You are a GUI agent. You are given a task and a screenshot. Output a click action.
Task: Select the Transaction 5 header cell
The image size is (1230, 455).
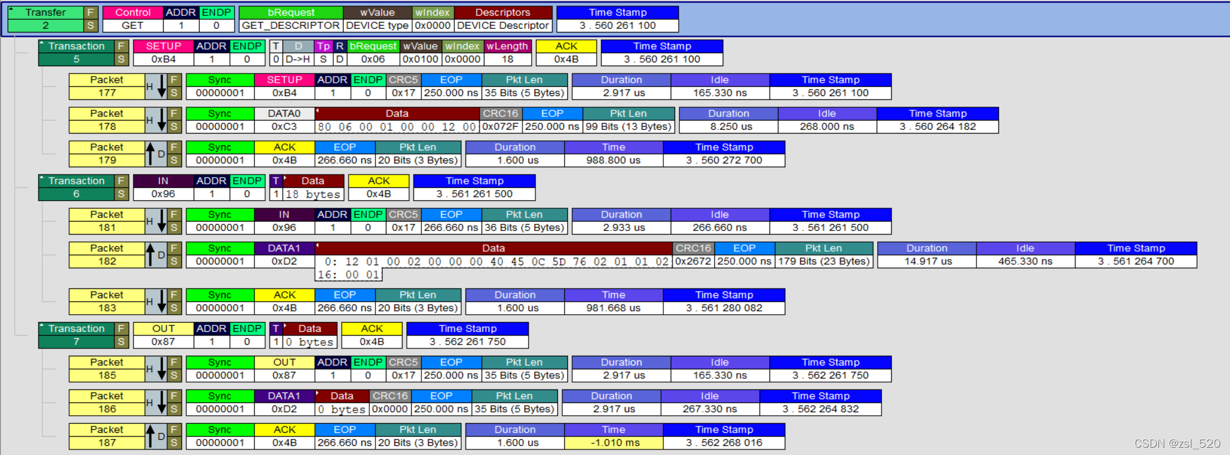pyautogui.click(x=76, y=53)
